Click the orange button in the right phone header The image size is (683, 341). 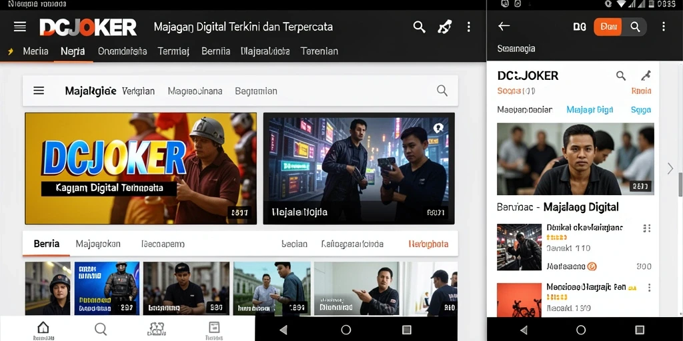pyautogui.click(x=608, y=27)
